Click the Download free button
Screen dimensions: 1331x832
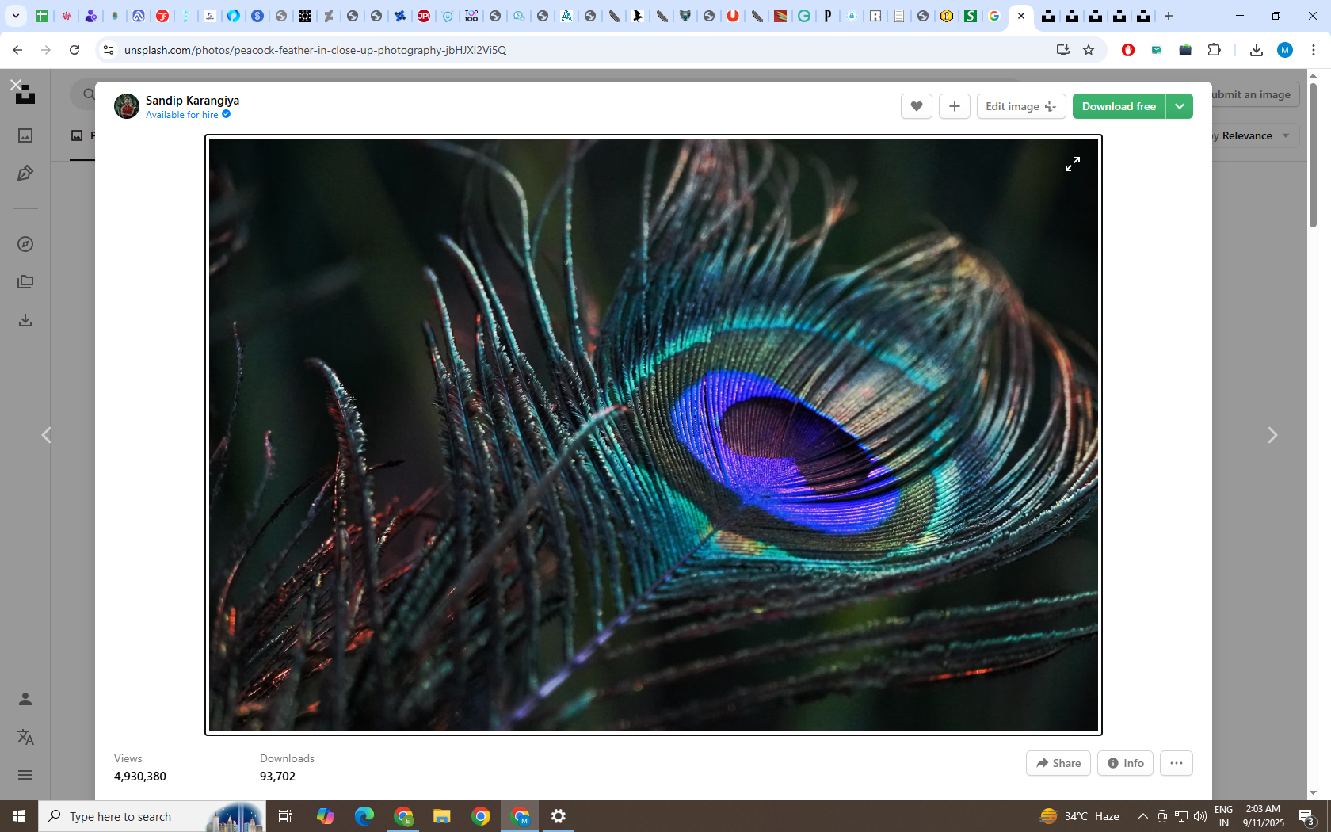click(1118, 106)
